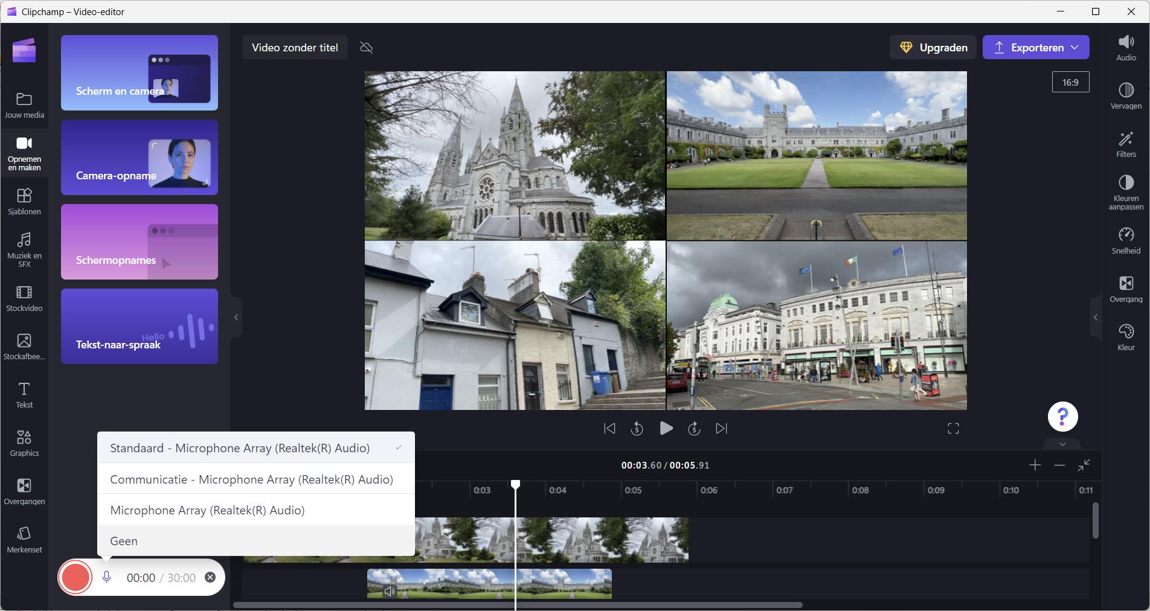Open the Graphics panel
This screenshot has width=1150, height=611.
pos(24,443)
